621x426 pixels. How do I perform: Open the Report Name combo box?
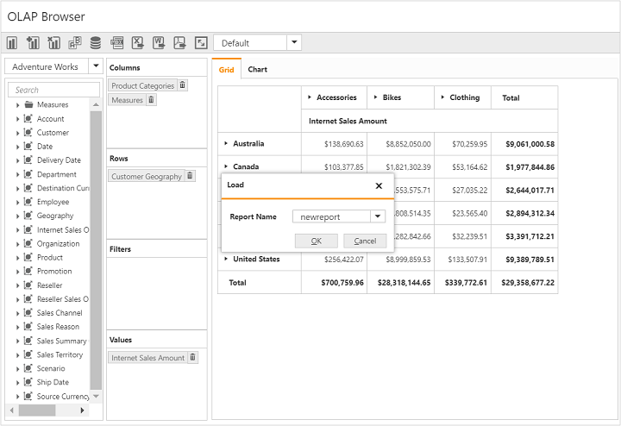tap(378, 217)
